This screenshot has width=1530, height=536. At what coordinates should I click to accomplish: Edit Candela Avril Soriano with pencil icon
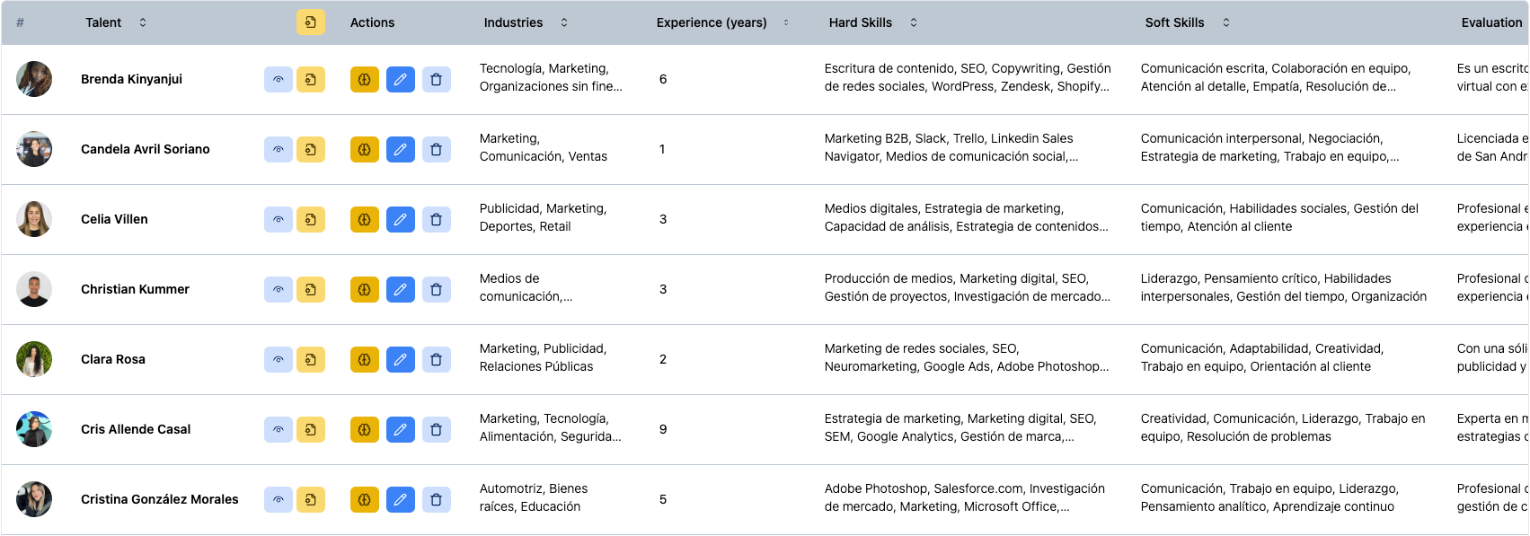coord(400,149)
